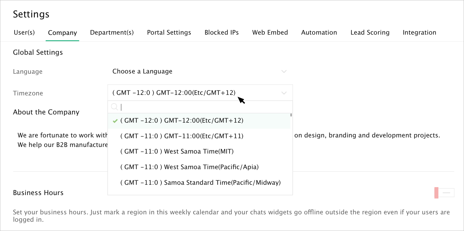464x231 pixels.
Task: Go to the Integration tab
Action: click(x=419, y=33)
